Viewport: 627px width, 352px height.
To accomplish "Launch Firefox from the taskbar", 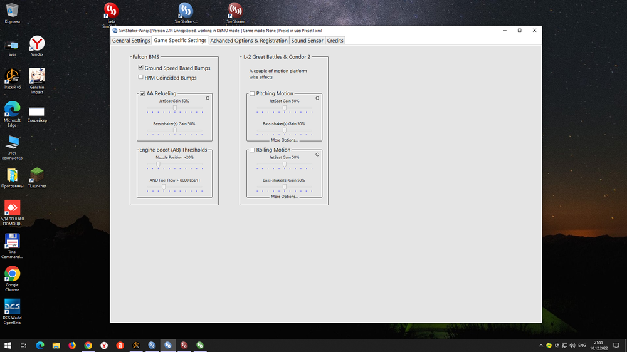I will (72, 345).
